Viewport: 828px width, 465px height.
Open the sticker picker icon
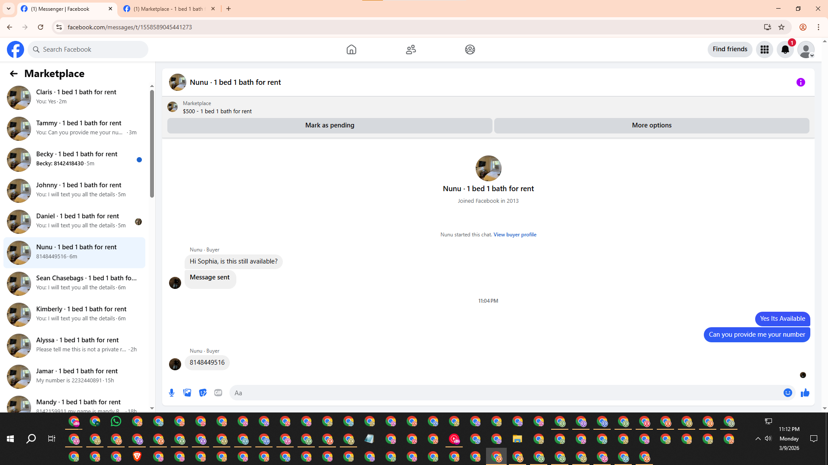[203, 393]
